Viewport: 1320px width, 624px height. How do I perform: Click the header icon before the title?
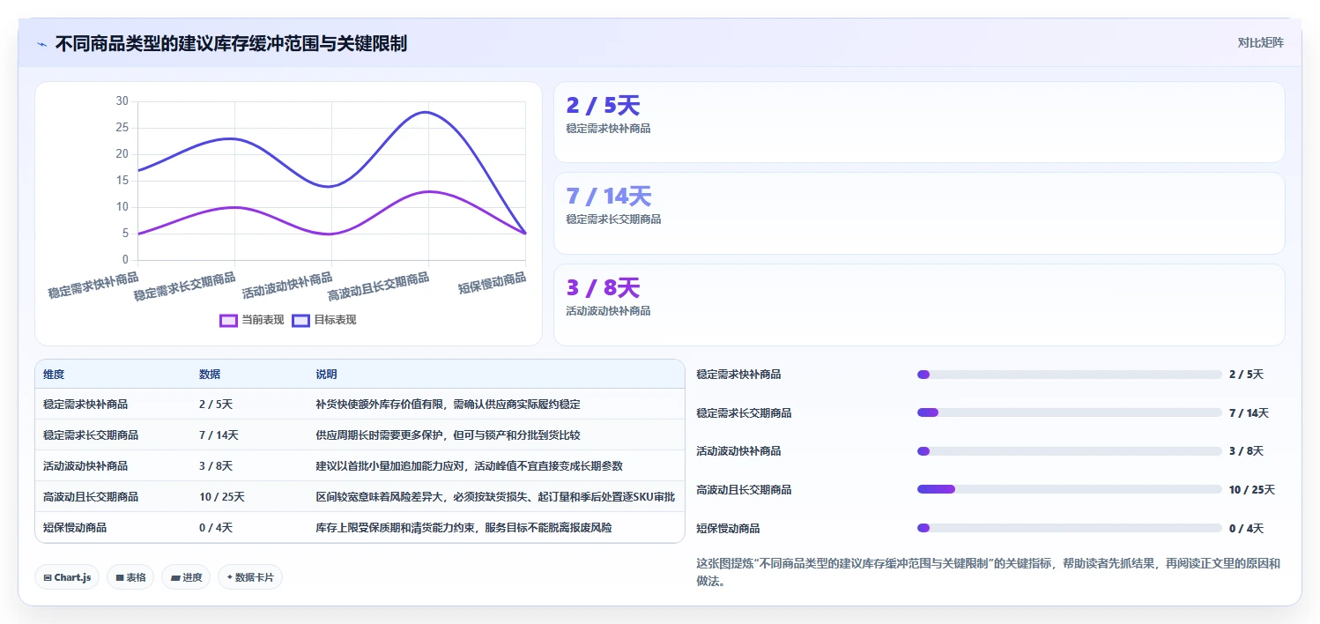pos(41,44)
